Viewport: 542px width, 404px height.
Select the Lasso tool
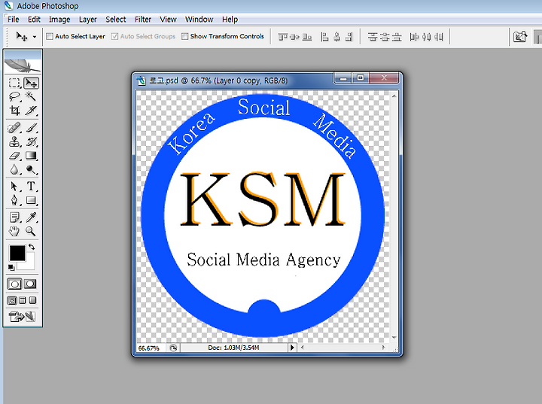pyautogui.click(x=14, y=96)
